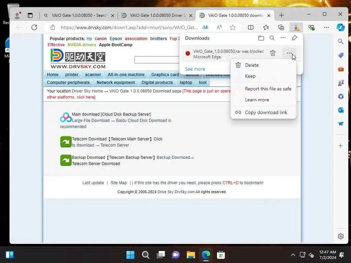
Task: Open sidebar Outlook icon
Action: pyautogui.click(x=341, y=110)
